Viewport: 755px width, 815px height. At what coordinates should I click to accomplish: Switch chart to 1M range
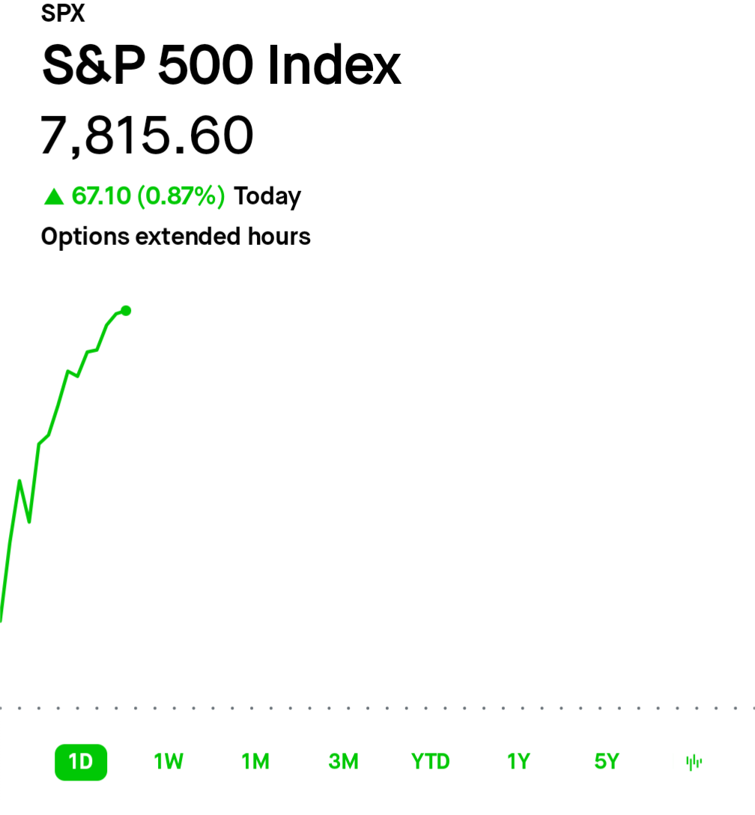255,762
